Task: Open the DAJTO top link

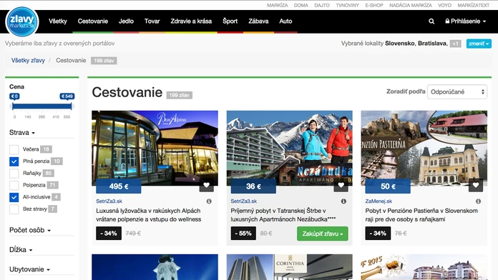Action: click(x=322, y=6)
